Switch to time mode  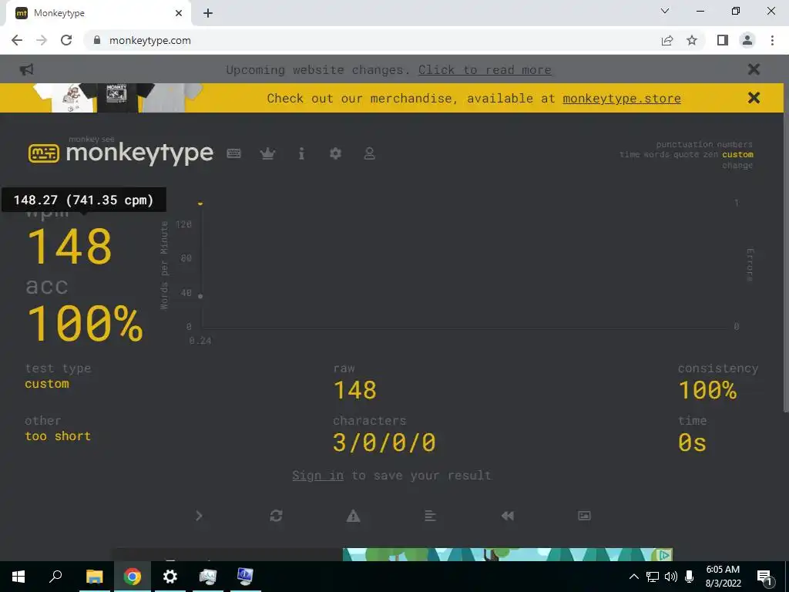630,154
